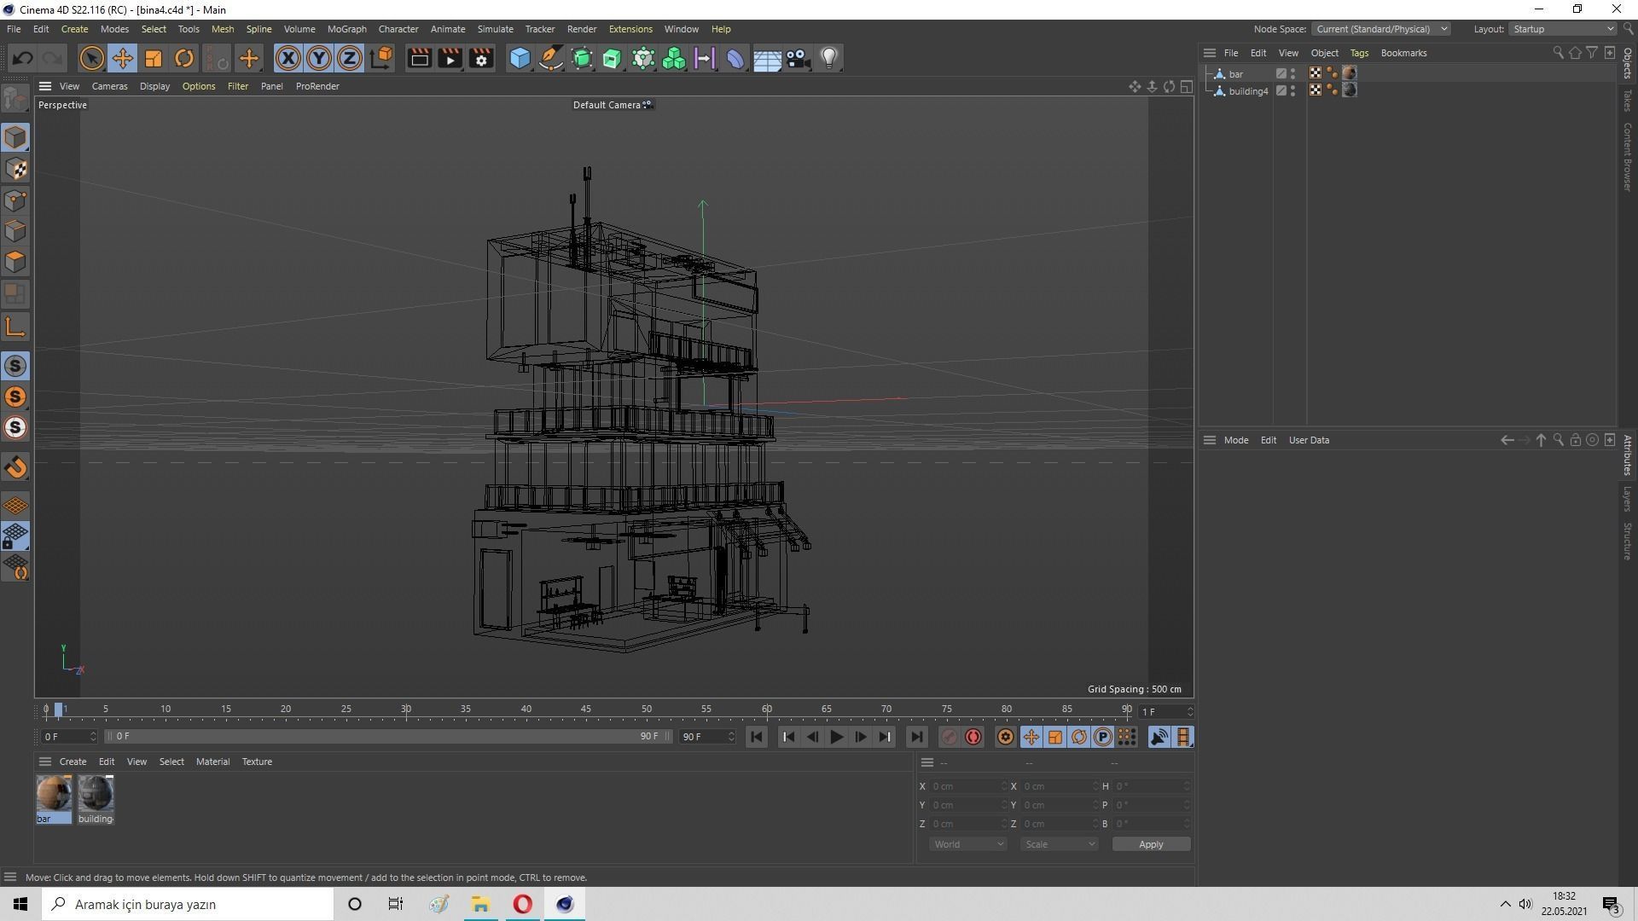Image resolution: width=1638 pixels, height=921 pixels.
Task: Add a Camera object icon
Action: tap(798, 58)
